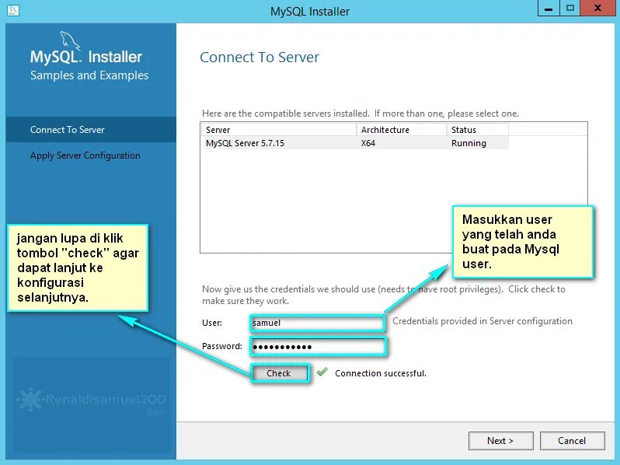Select the Connect To Server step
The width and height of the screenshot is (620, 465).
click(x=91, y=129)
